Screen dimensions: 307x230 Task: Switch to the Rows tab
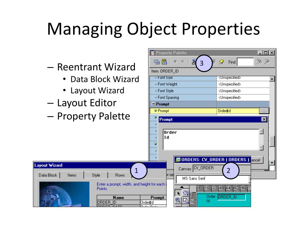click(x=120, y=175)
